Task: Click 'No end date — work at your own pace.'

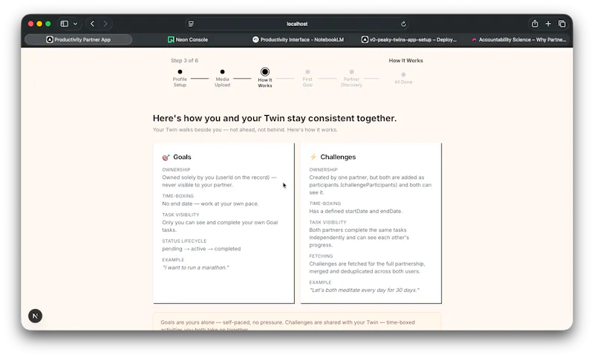Action: tap(210, 204)
